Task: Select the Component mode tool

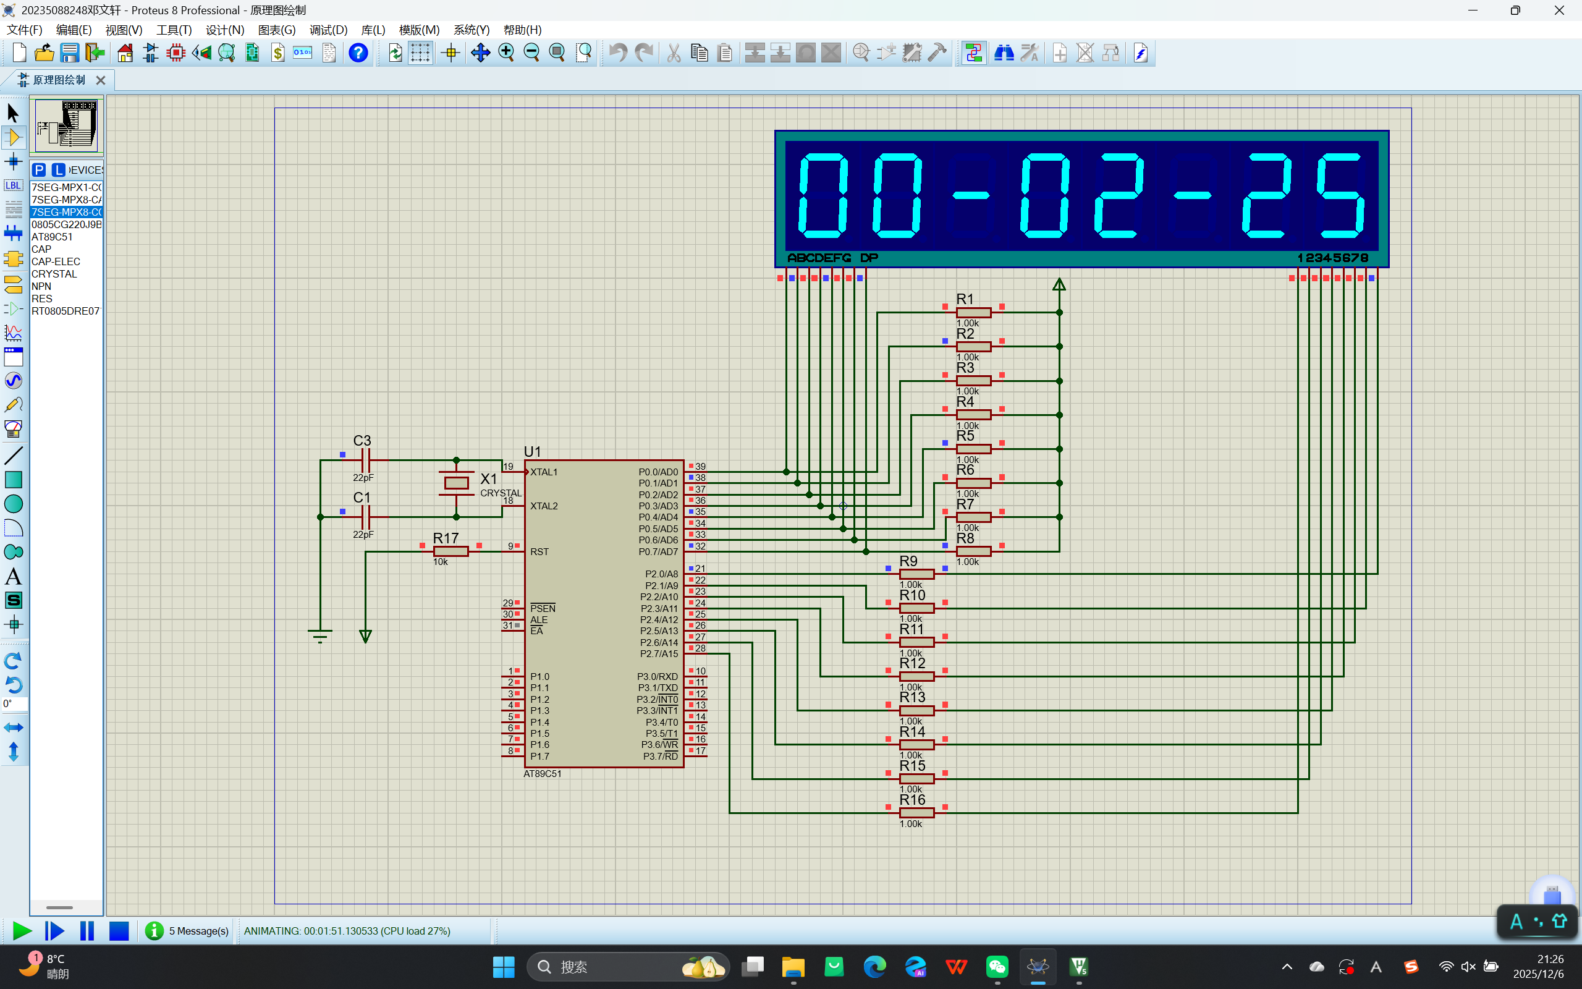Action: (14, 137)
